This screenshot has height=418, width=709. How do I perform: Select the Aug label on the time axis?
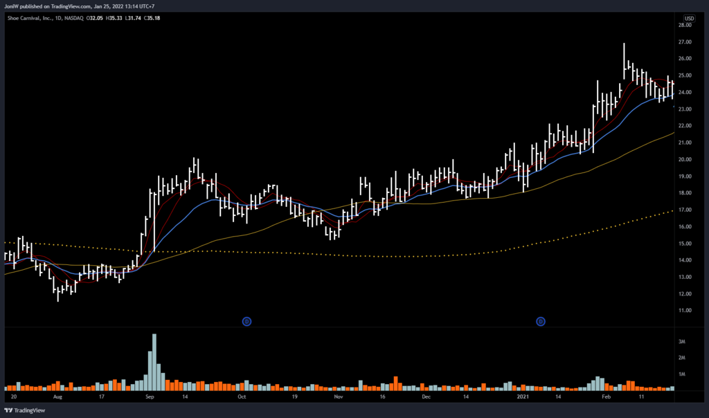pos(57,399)
